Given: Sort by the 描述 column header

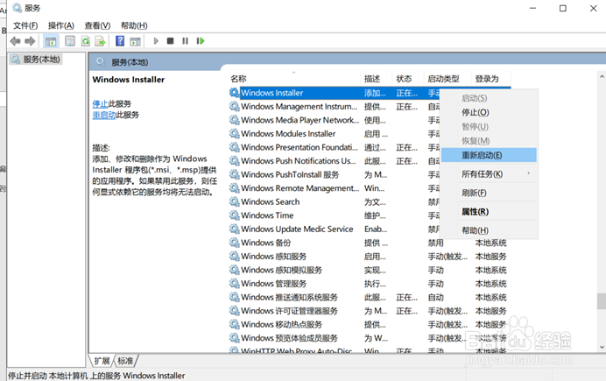Looking at the screenshot, I should (x=377, y=79).
